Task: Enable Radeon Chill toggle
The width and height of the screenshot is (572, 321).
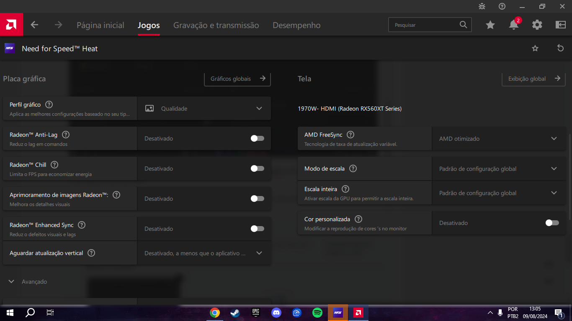Action: point(258,168)
